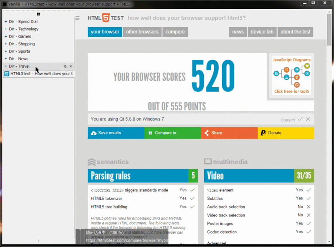This screenshot has width=334, height=247.
Task: Expand Dir - News folder
Action: click(6, 59)
